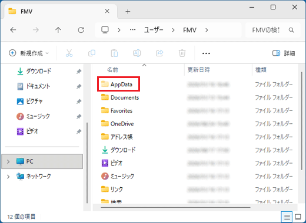Viewport: 306px width, 223px height.
Task: Go forward with the right arrow
Action: [x=36, y=30]
